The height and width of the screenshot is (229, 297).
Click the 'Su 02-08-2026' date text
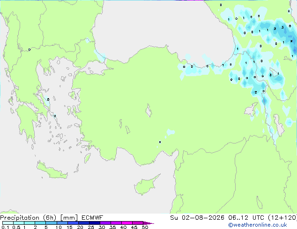tap(197, 218)
